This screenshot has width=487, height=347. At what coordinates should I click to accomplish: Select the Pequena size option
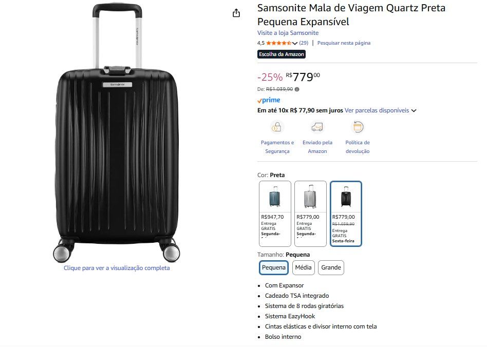274,267
